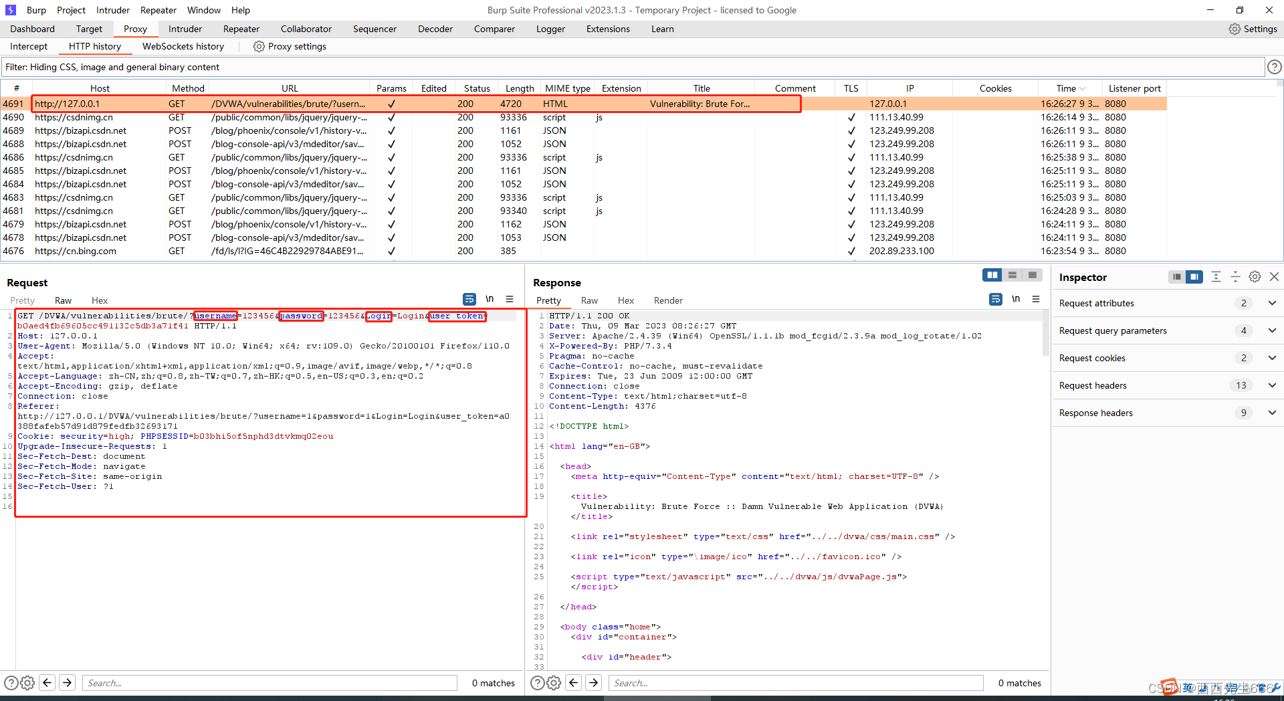This screenshot has width=1284, height=701.
Task: Sort by the Status column header
Action: (x=477, y=88)
